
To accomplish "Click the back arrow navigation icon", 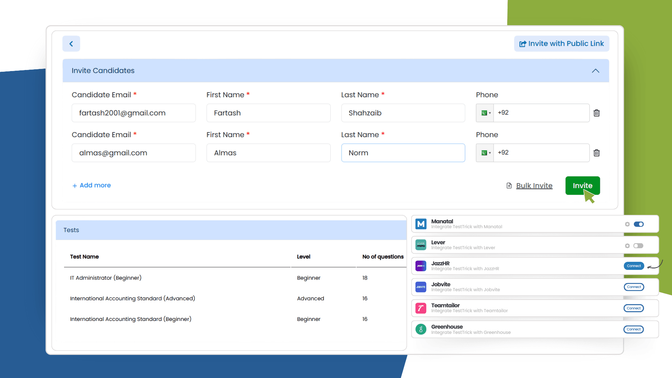I will click(x=71, y=43).
